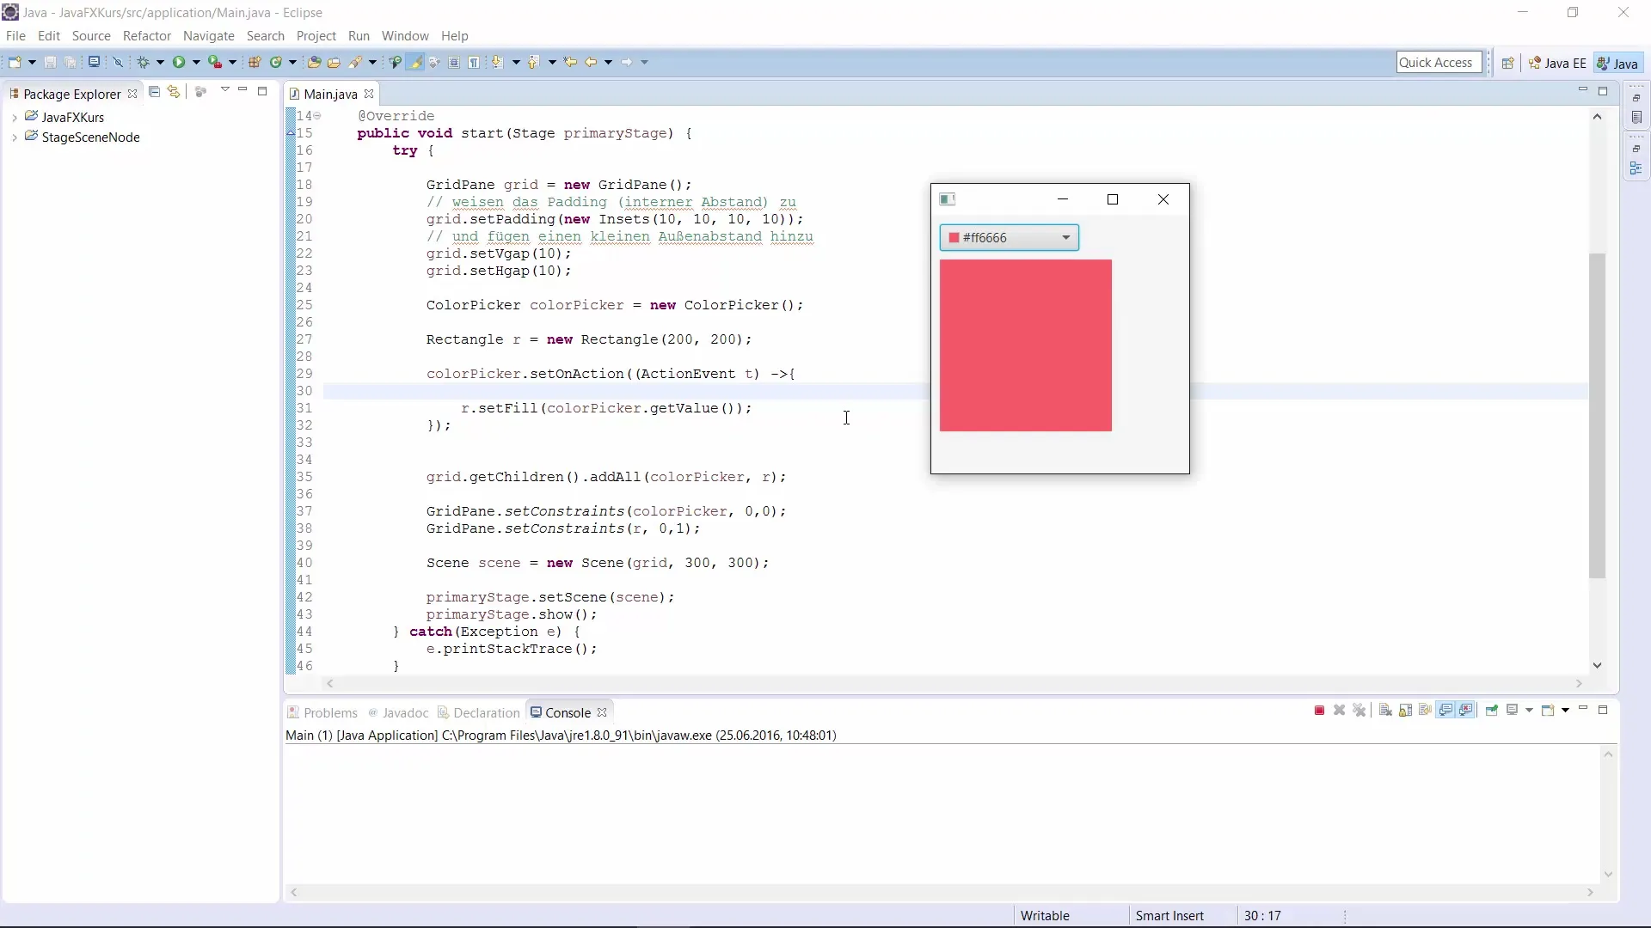Toggle Show Console When Standard Error Changes
The image size is (1651, 928).
1465,711
